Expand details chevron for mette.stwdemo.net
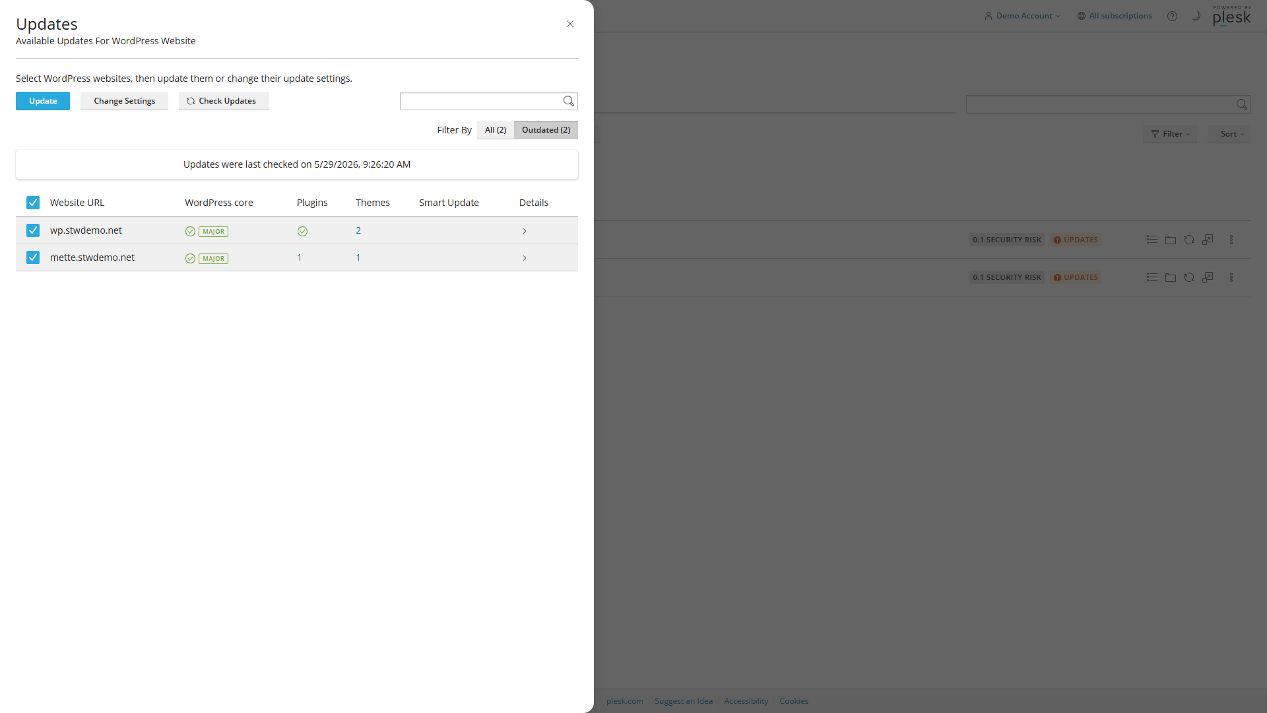This screenshot has width=1267, height=713. tap(525, 258)
